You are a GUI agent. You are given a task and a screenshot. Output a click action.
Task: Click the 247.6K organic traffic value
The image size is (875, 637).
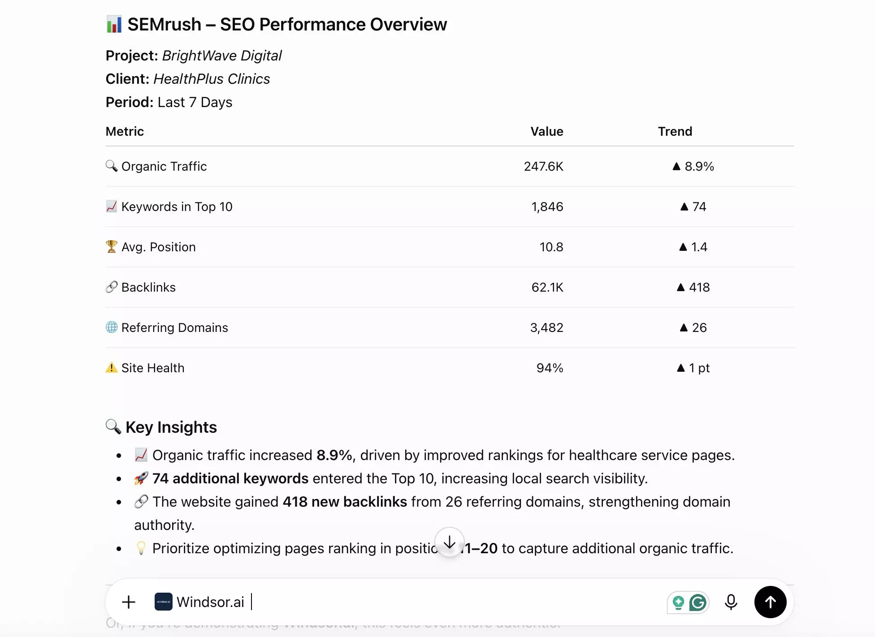544,166
